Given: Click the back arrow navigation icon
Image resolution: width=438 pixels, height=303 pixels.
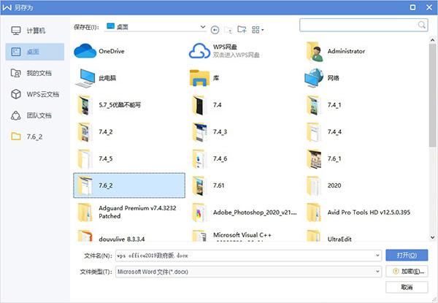Looking at the screenshot, I should 215,30.
